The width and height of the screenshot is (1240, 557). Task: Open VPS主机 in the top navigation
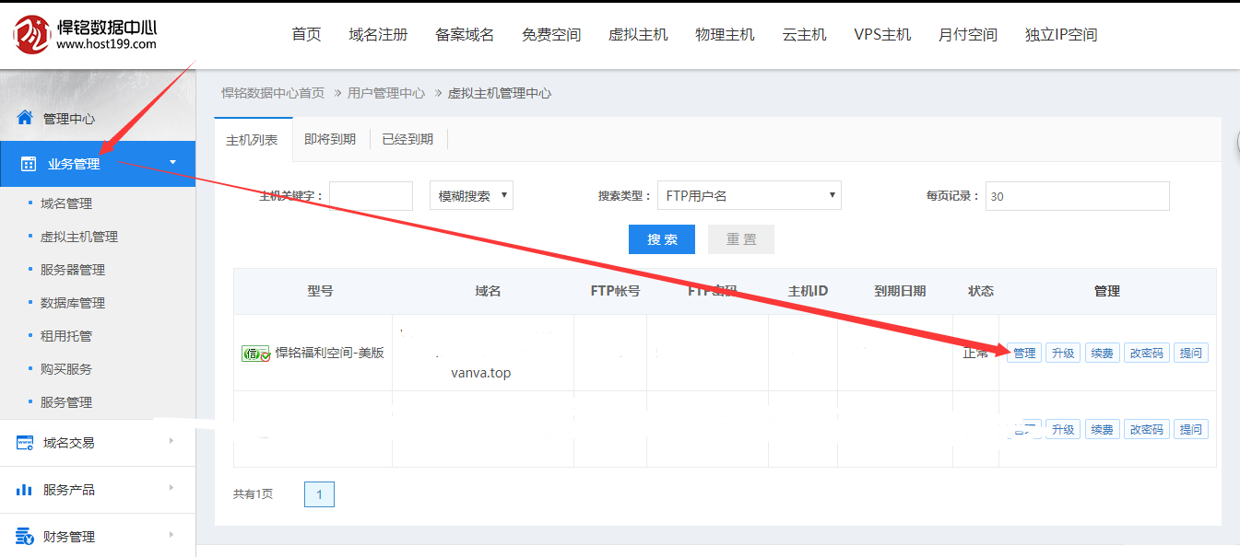click(x=882, y=34)
